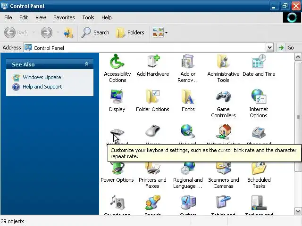Click the Up folder toolbar icon
Image resolution: width=302 pixels, height=226 pixels.
pos(68,32)
